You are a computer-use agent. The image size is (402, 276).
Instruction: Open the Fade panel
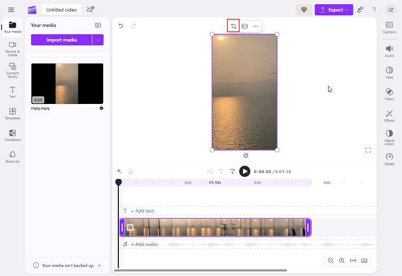click(389, 73)
